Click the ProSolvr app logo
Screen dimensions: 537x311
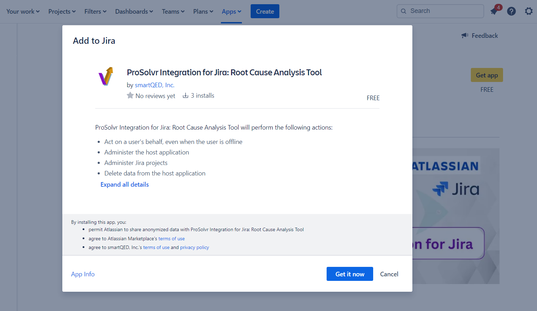pyautogui.click(x=106, y=76)
